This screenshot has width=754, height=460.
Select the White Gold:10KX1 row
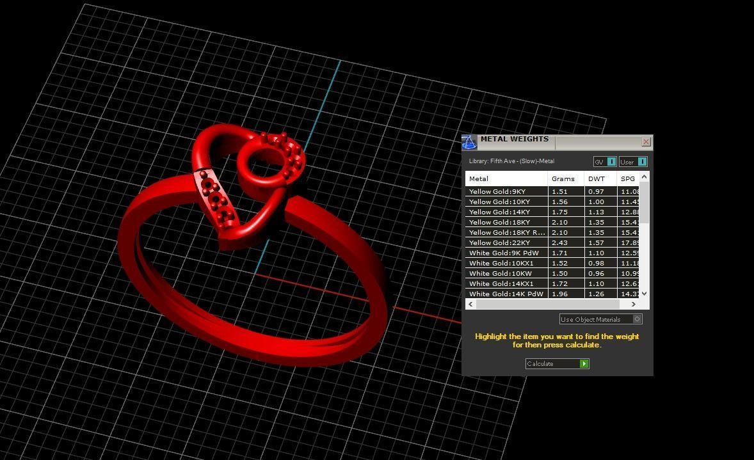(x=552, y=264)
